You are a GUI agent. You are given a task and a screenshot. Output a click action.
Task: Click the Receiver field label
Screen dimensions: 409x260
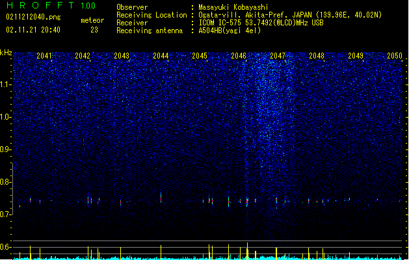pos(132,23)
